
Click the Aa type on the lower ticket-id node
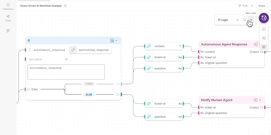(180, 103)
